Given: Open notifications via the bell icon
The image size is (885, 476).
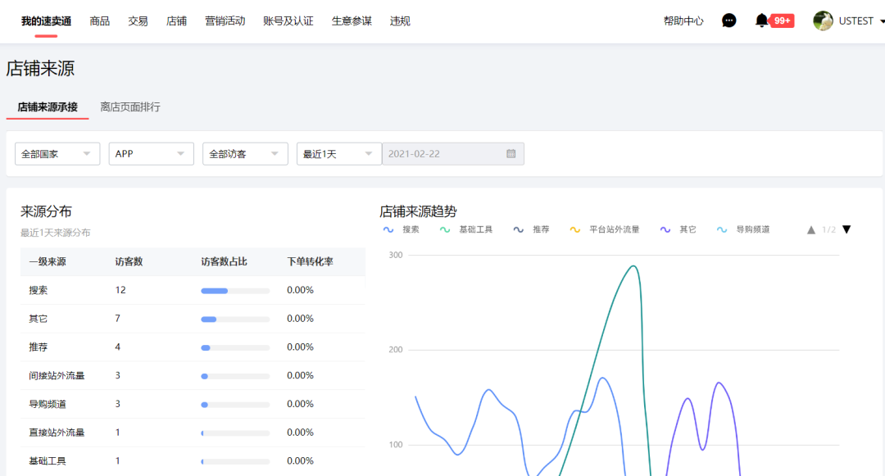Looking at the screenshot, I should tap(760, 20).
